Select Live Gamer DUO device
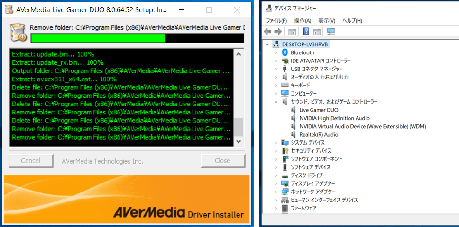Screen dimensions: 459x227 pyautogui.click(x=319, y=110)
